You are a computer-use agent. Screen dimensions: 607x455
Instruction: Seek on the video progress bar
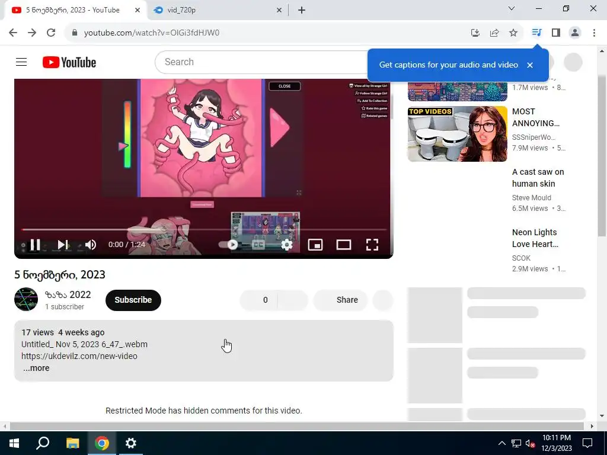coord(204,229)
